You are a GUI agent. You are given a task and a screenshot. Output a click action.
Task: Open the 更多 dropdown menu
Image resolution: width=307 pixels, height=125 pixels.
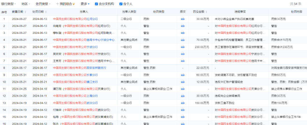coord(85,4)
